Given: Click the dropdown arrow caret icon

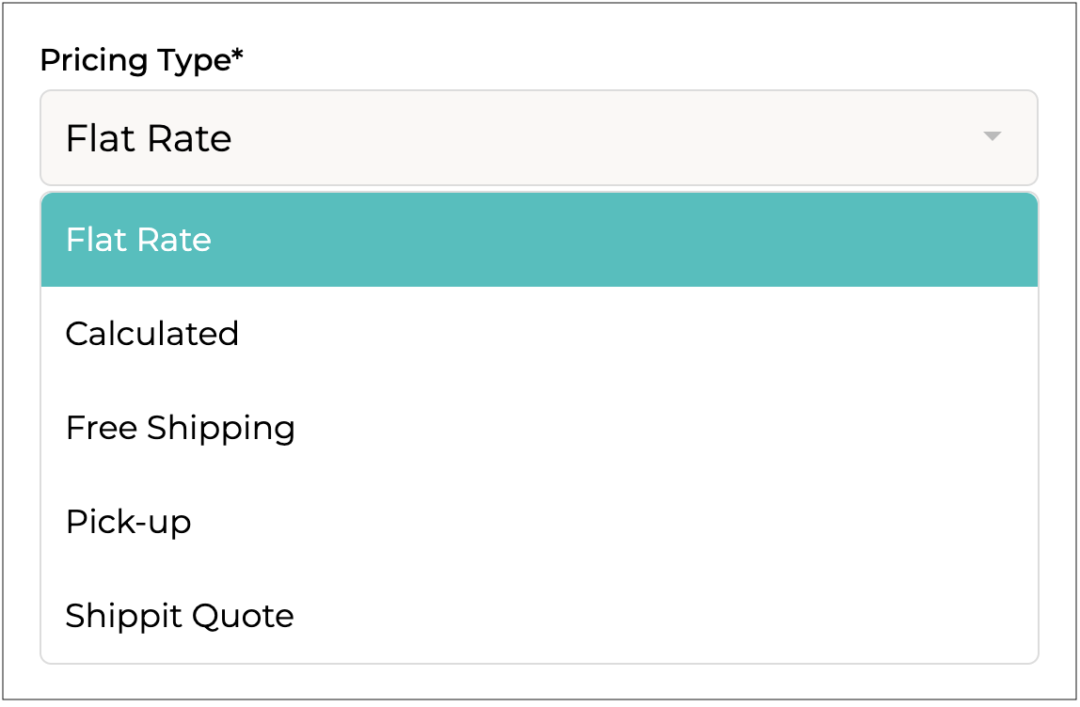Looking at the screenshot, I should pos(991,137).
